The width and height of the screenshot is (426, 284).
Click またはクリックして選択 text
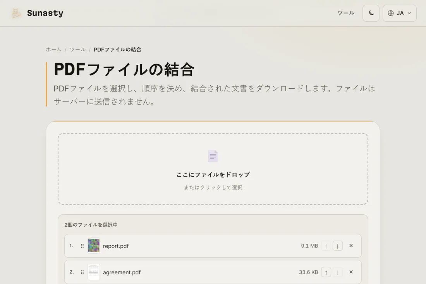(x=213, y=187)
